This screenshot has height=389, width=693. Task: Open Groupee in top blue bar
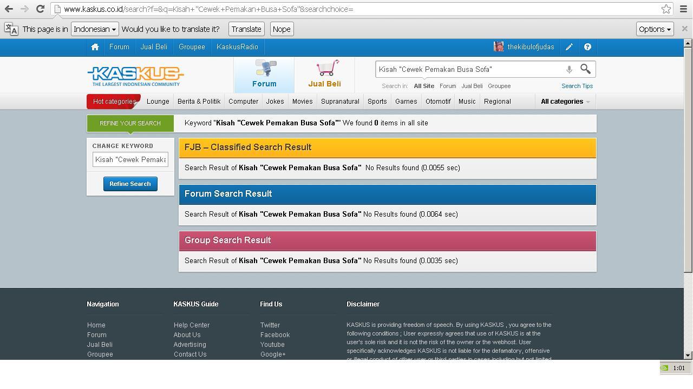coord(192,47)
